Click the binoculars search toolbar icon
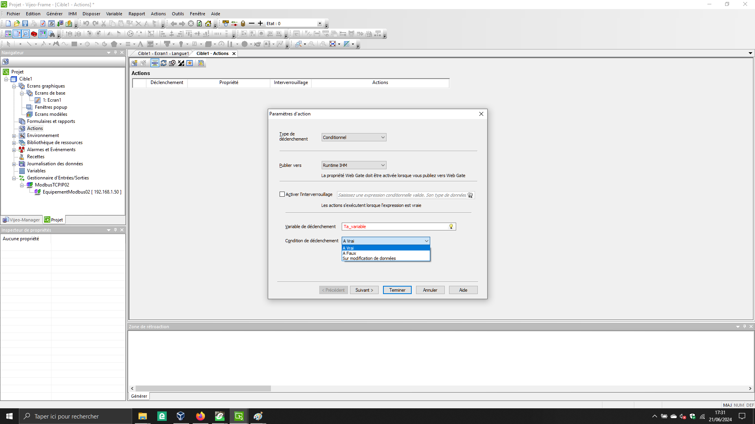Screen dimensions: 755x424 (52, 34)
